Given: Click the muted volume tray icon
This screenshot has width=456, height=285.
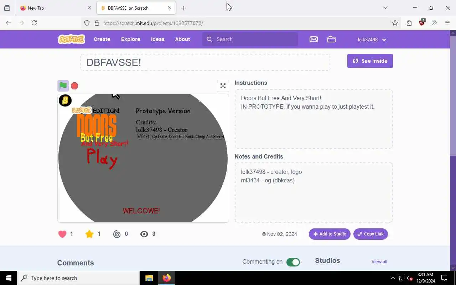Looking at the screenshot, I should [410, 278].
